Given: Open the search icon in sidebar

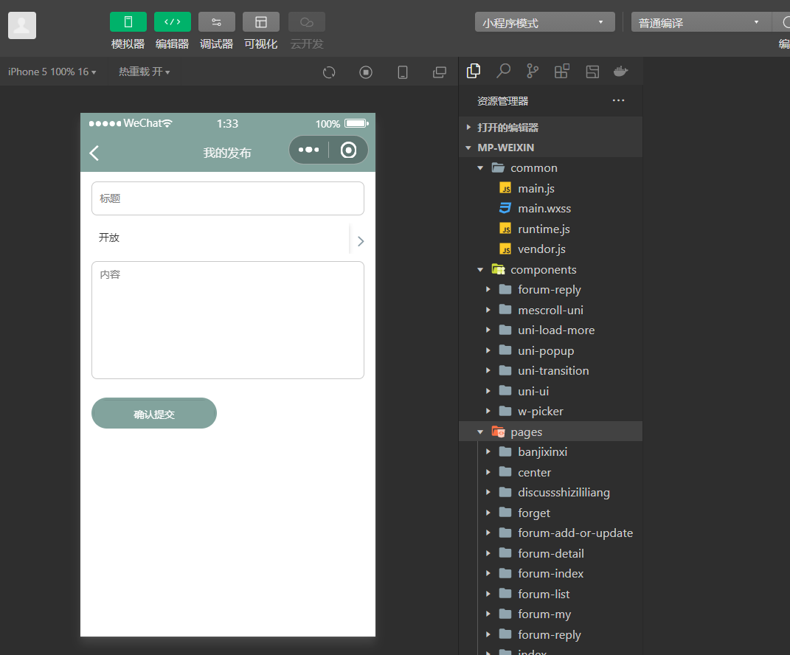Looking at the screenshot, I should pyautogui.click(x=503, y=71).
